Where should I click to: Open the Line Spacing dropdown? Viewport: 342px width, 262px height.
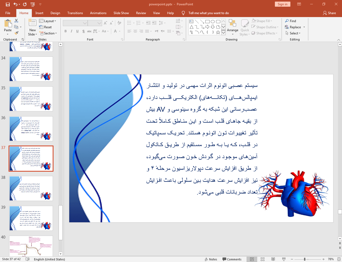[162, 23]
